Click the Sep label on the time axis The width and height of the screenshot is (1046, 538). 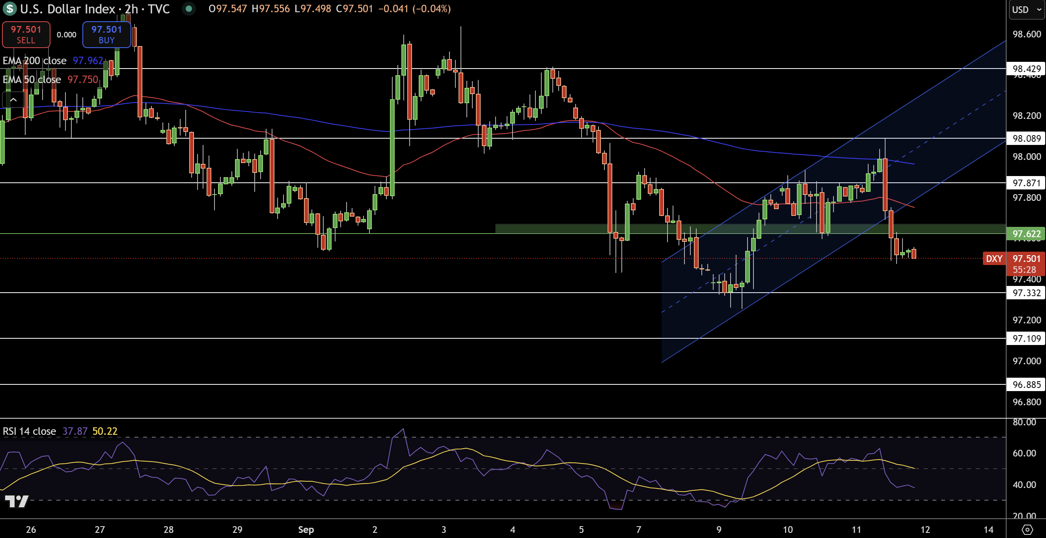click(306, 529)
